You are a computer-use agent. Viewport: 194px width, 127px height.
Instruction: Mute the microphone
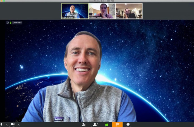coord(1,124)
